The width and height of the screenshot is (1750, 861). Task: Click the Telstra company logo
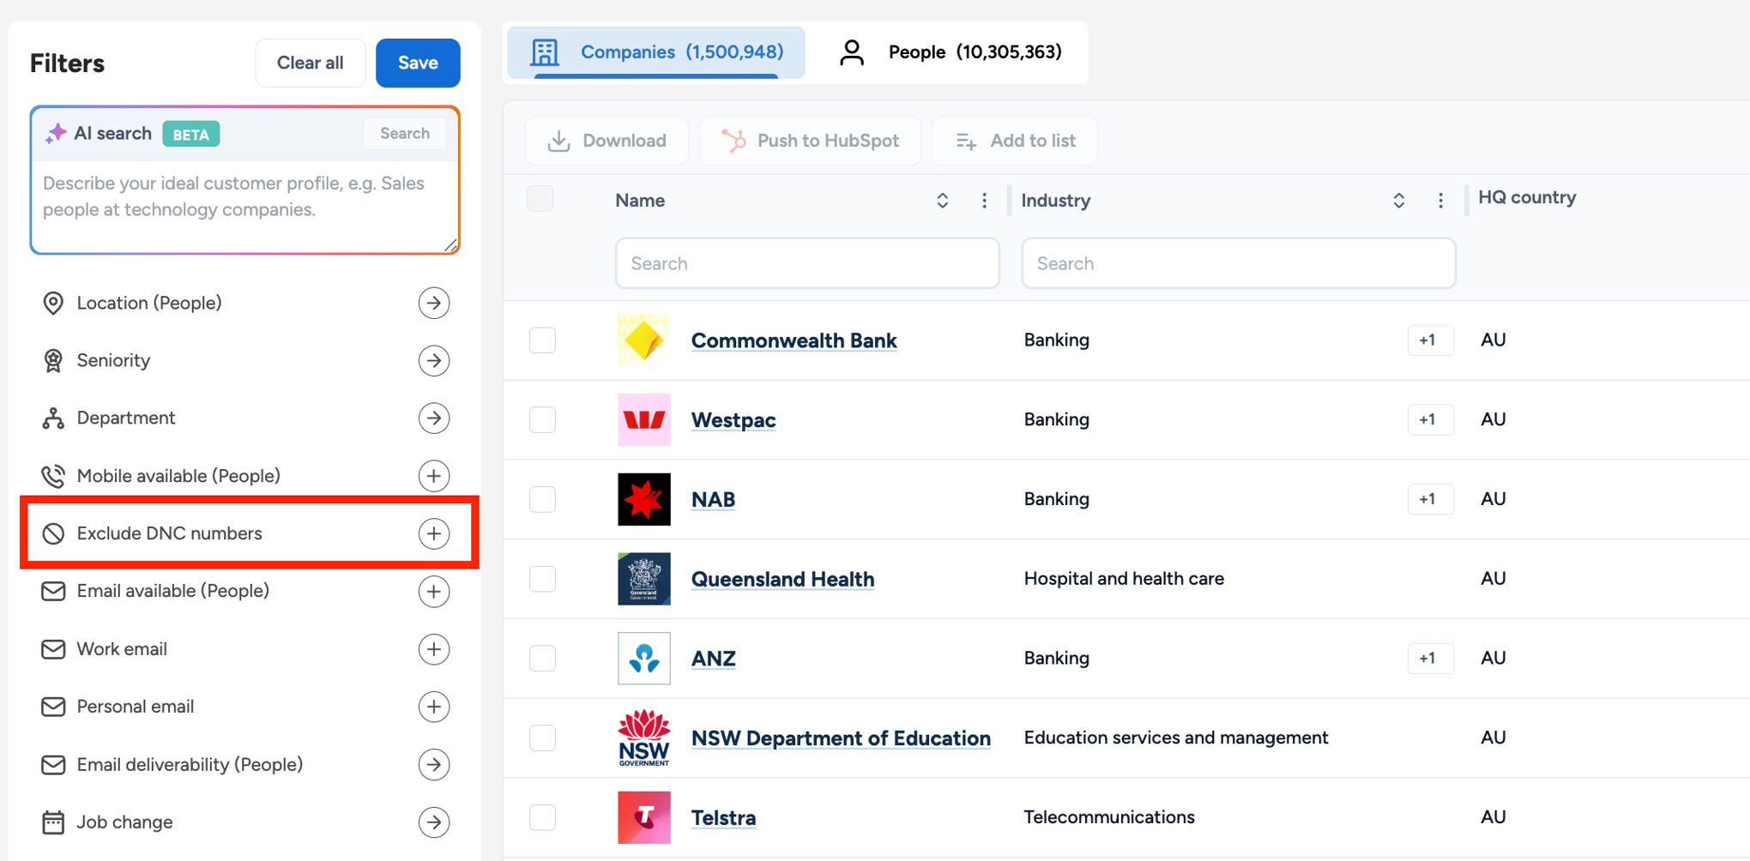click(x=643, y=817)
